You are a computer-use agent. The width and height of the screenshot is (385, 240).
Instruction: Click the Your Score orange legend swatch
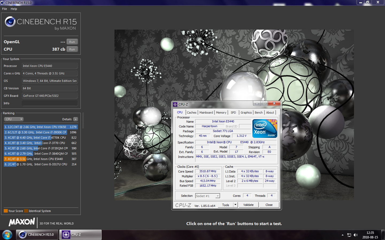(6, 211)
